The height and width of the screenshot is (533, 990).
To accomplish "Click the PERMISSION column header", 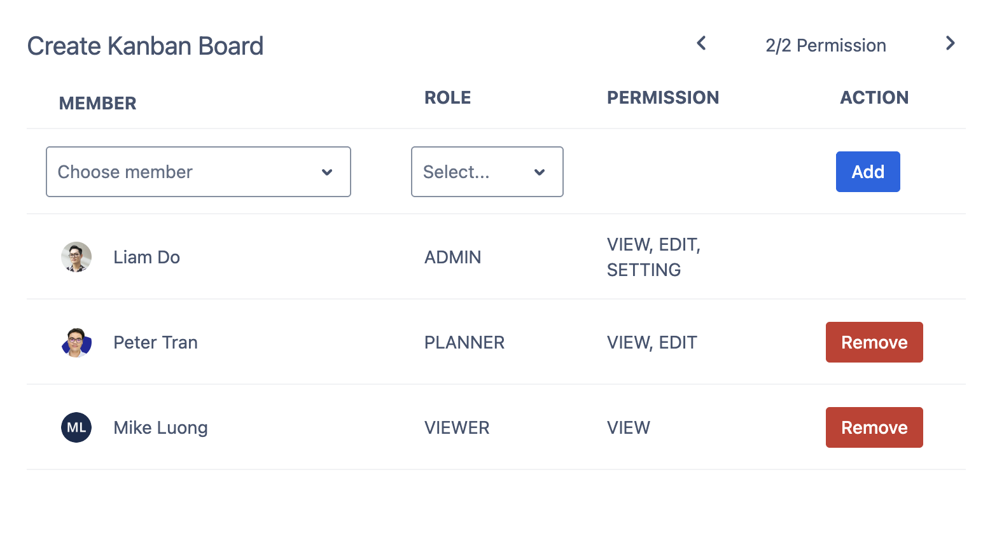I will [662, 97].
